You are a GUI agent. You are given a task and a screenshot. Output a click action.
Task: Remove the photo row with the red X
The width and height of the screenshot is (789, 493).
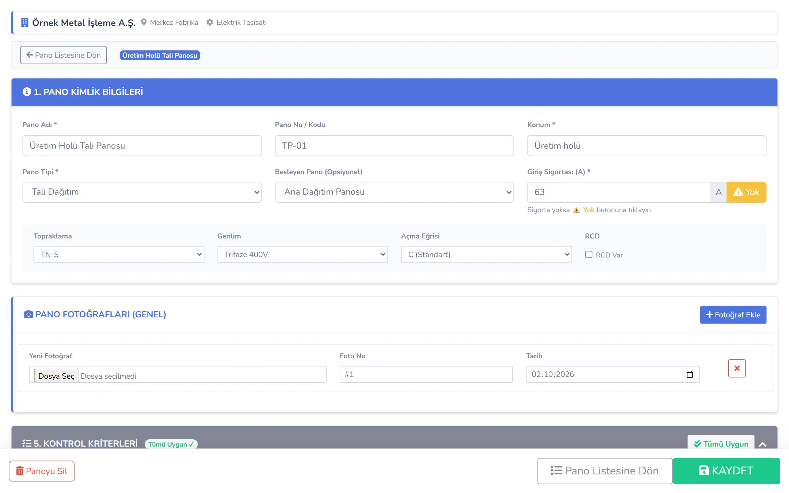pyautogui.click(x=737, y=368)
